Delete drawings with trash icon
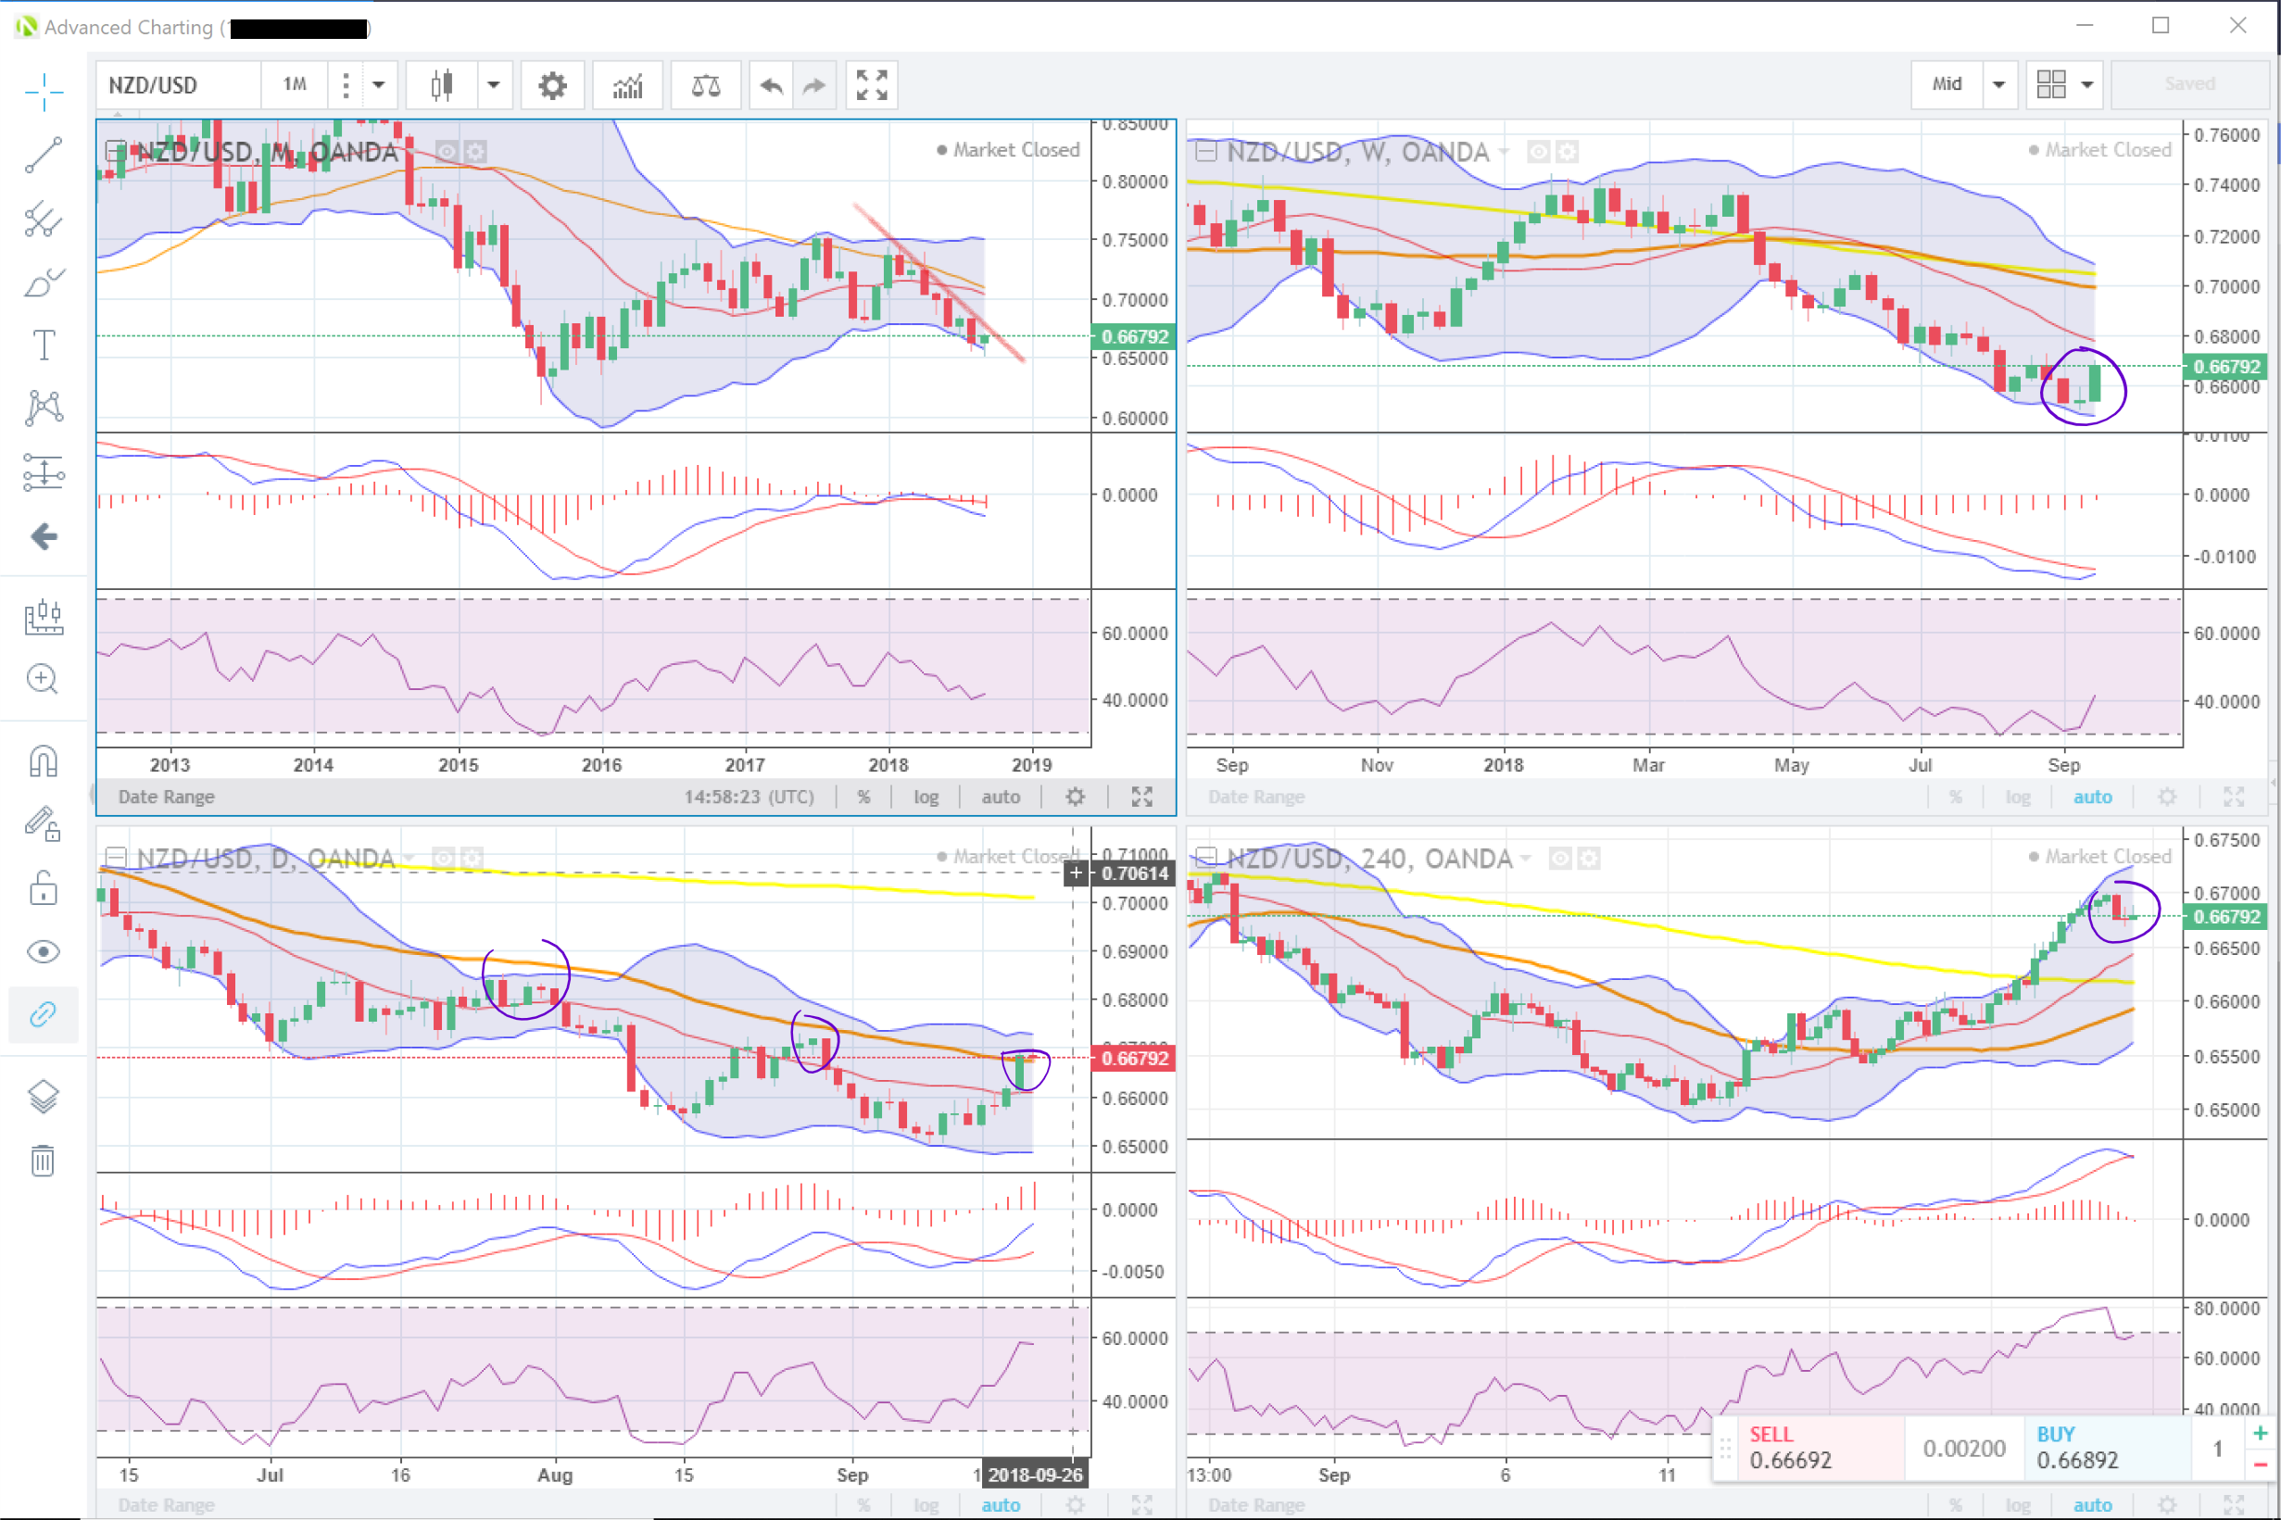The width and height of the screenshot is (2281, 1520). click(44, 1160)
